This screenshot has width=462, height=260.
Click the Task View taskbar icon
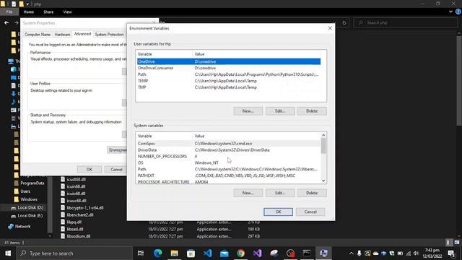coord(141,253)
